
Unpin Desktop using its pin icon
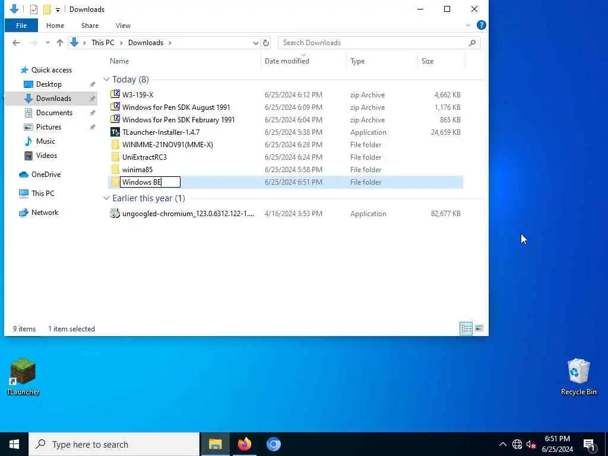click(92, 84)
